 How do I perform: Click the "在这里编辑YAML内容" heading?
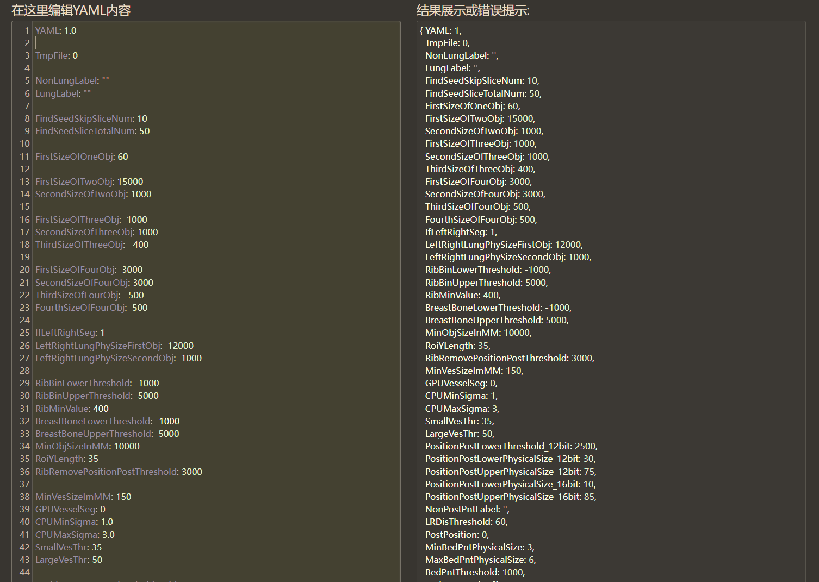coord(71,10)
